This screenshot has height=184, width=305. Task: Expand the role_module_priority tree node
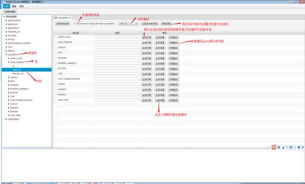9,100
